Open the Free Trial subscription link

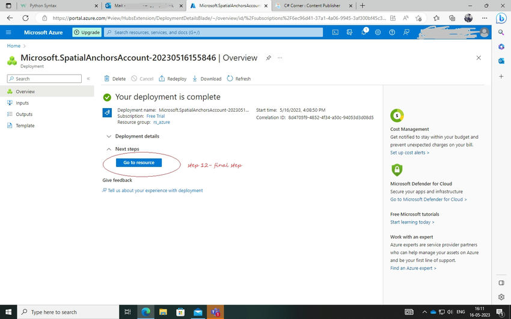point(156,116)
